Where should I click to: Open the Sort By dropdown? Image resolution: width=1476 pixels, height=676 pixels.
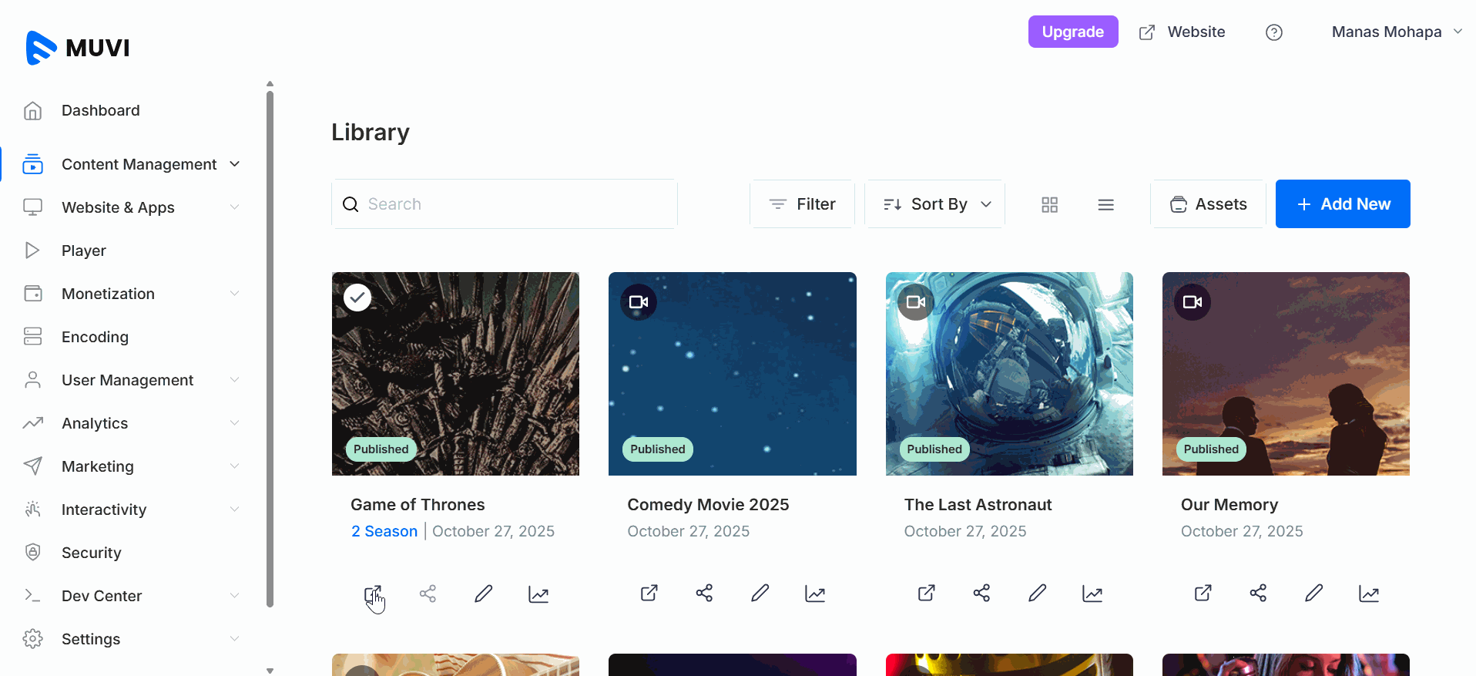point(935,204)
